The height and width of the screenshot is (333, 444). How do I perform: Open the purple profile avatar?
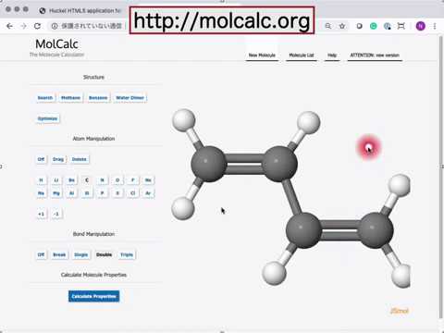(421, 26)
